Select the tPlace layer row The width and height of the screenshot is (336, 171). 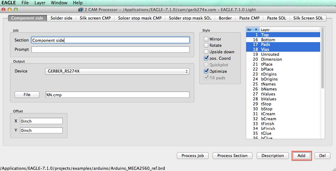283,64
